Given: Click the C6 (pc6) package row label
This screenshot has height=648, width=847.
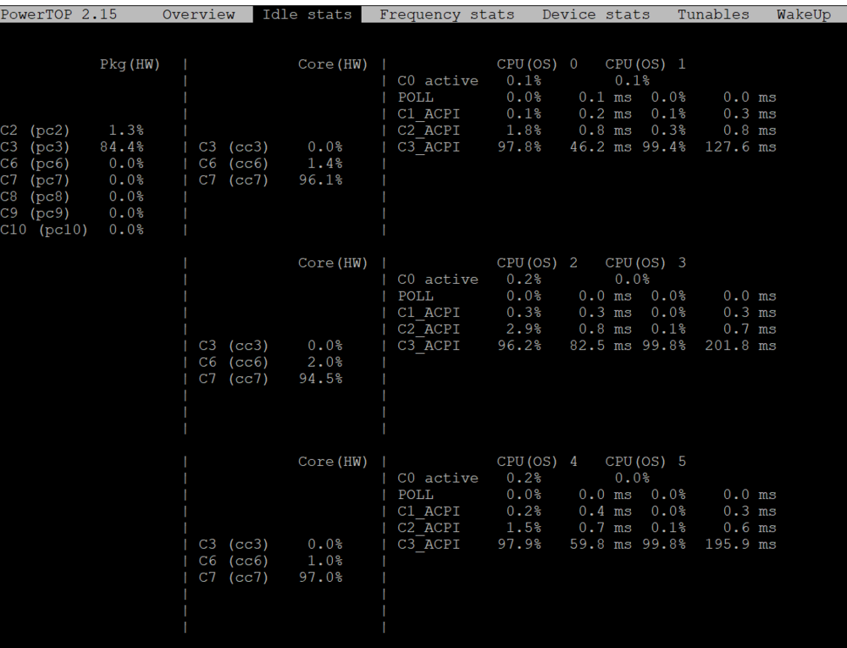Looking at the screenshot, I should (x=35, y=163).
